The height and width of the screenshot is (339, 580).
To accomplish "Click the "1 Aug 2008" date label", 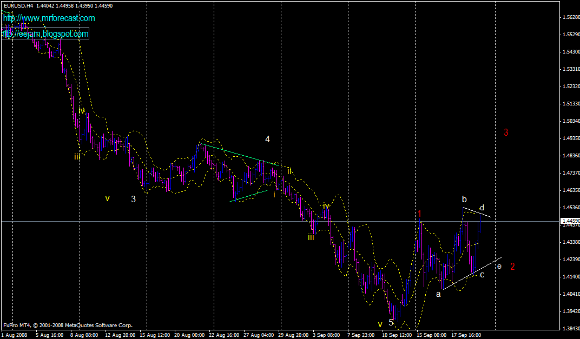I will click(x=14, y=335).
